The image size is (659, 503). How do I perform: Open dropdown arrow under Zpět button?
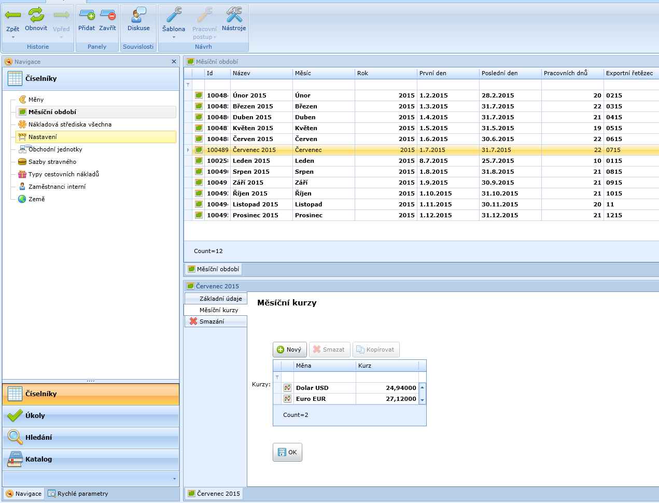pos(13,37)
